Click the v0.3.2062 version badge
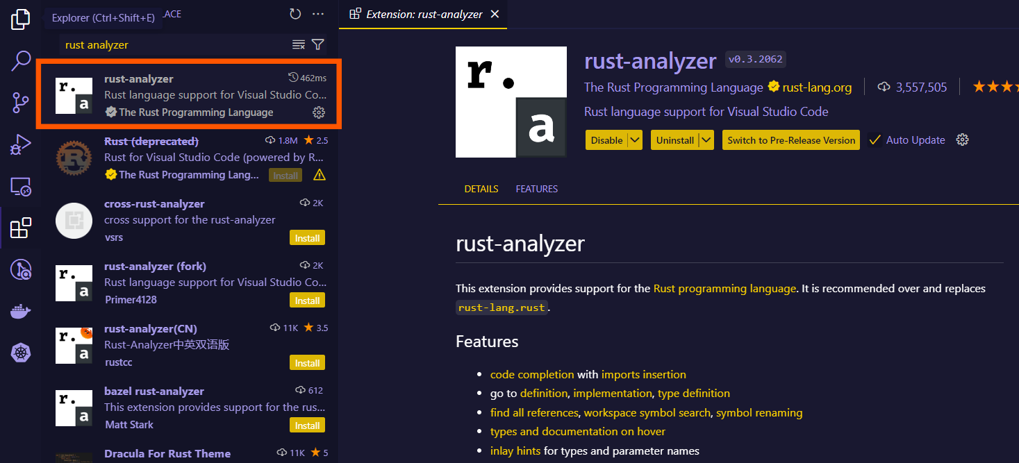This screenshot has width=1019, height=463. point(755,59)
